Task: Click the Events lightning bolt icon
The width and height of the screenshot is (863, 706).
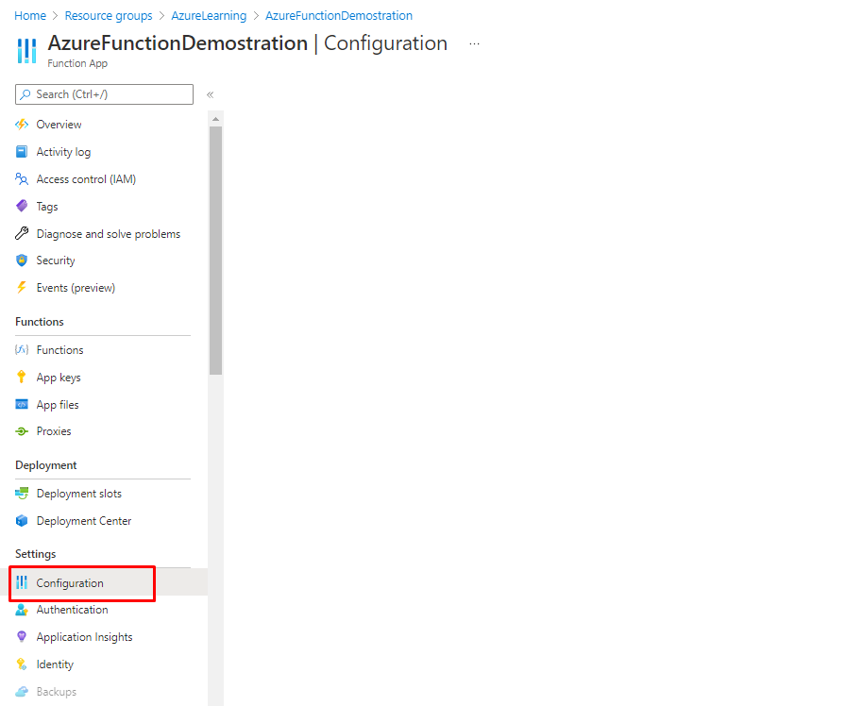Action: click(22, 287)
